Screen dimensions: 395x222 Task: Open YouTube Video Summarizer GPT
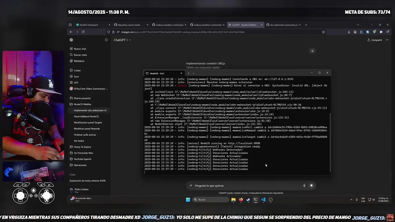click(x=89, y=89)
